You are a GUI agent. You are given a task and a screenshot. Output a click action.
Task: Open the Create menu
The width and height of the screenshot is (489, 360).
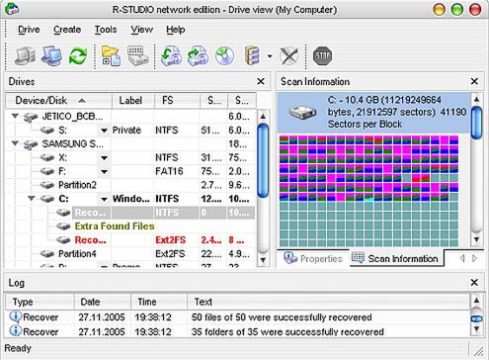67,30
